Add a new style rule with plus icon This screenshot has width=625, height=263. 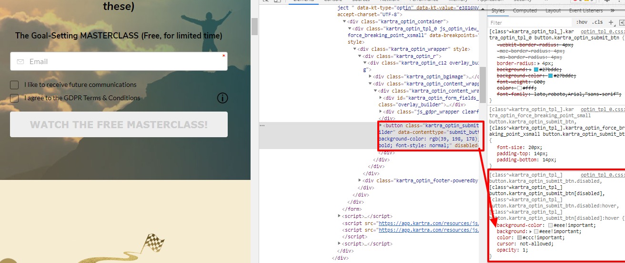(611, 22)
